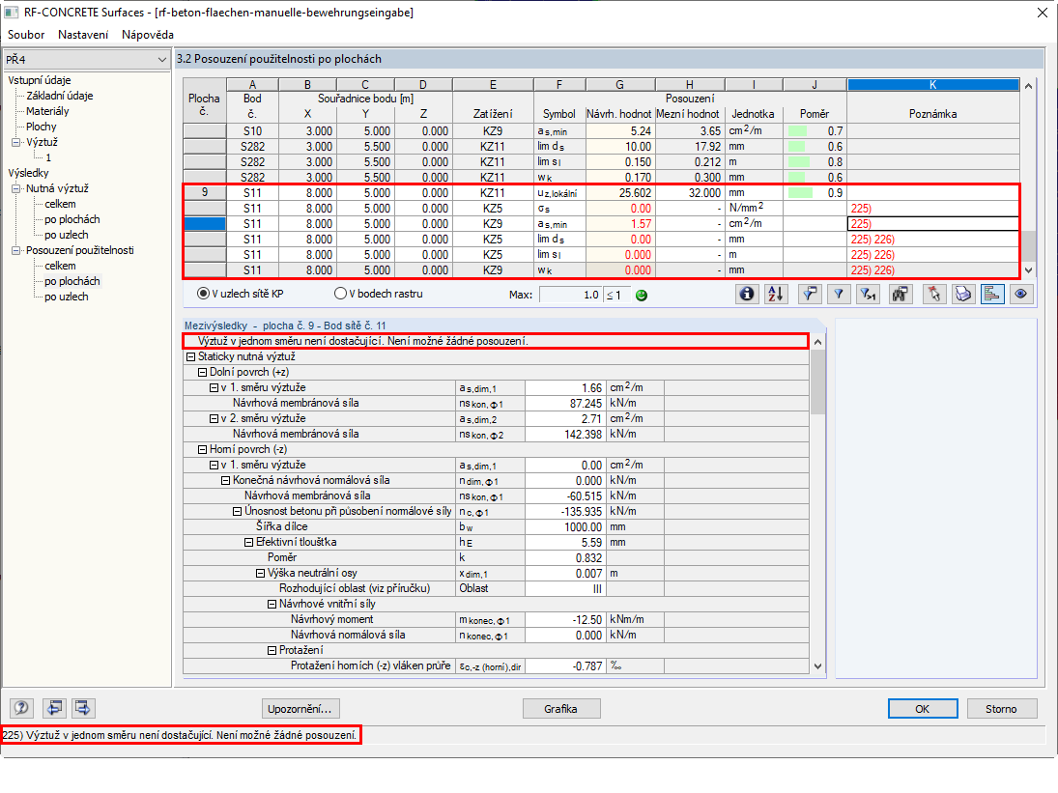Image resolution: width=1058 pixels, height=793 pixels.
Task: Collapse the Výztuž node in navigator
Action: pos(16,142)
